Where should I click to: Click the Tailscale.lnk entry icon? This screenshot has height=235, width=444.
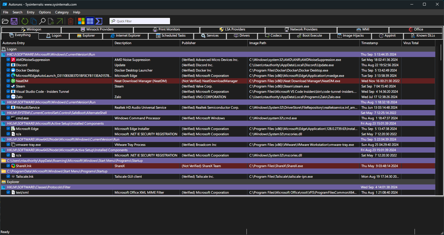pos(13,177)
